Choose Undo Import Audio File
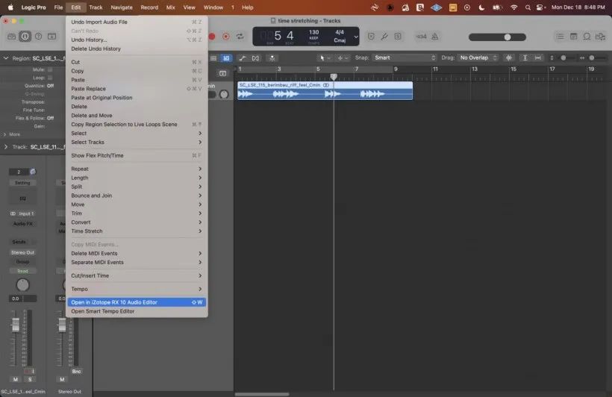Image resolution: width=612 pixels, height=397 pixels. (x=137, y=22)
